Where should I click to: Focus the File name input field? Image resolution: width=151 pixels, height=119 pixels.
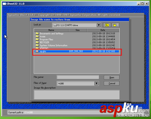point(78,77)
